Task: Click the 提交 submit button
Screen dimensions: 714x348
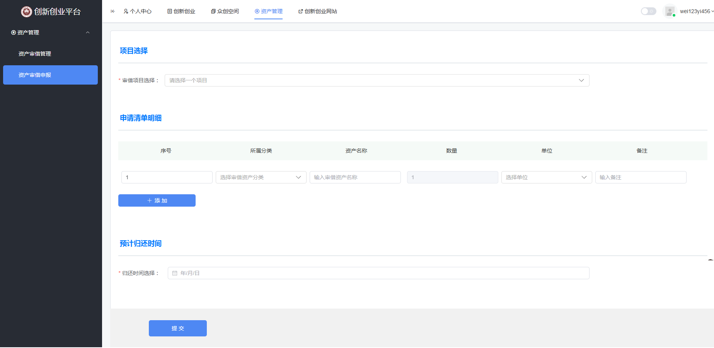Action: [177, 328]
